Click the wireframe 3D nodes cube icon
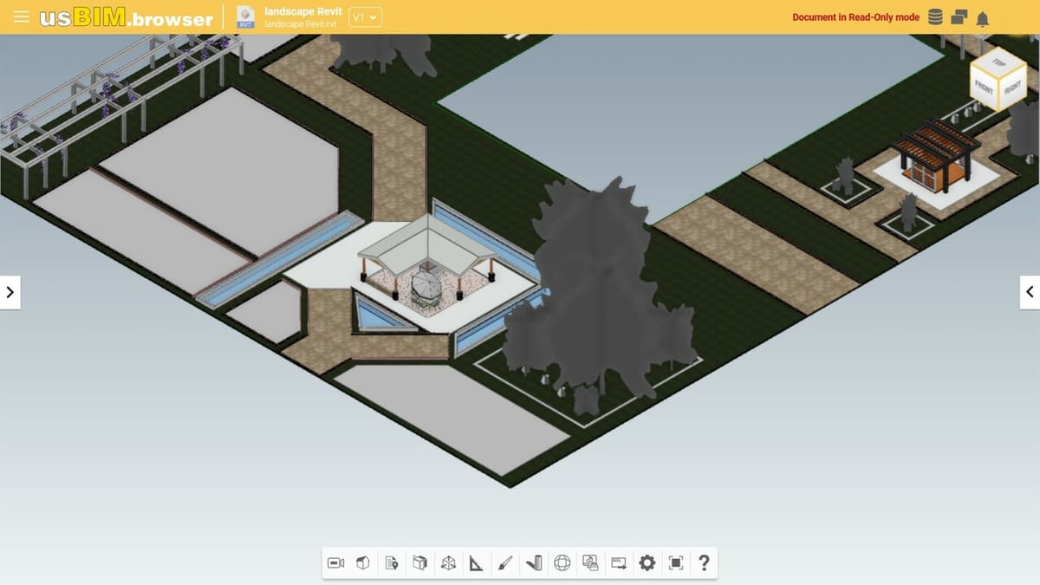 448,563
